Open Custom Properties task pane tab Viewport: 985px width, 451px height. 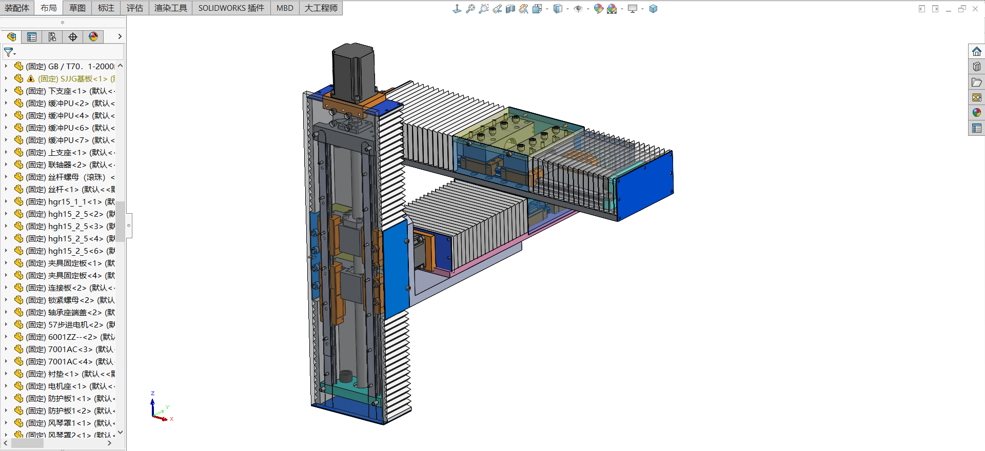977,128
